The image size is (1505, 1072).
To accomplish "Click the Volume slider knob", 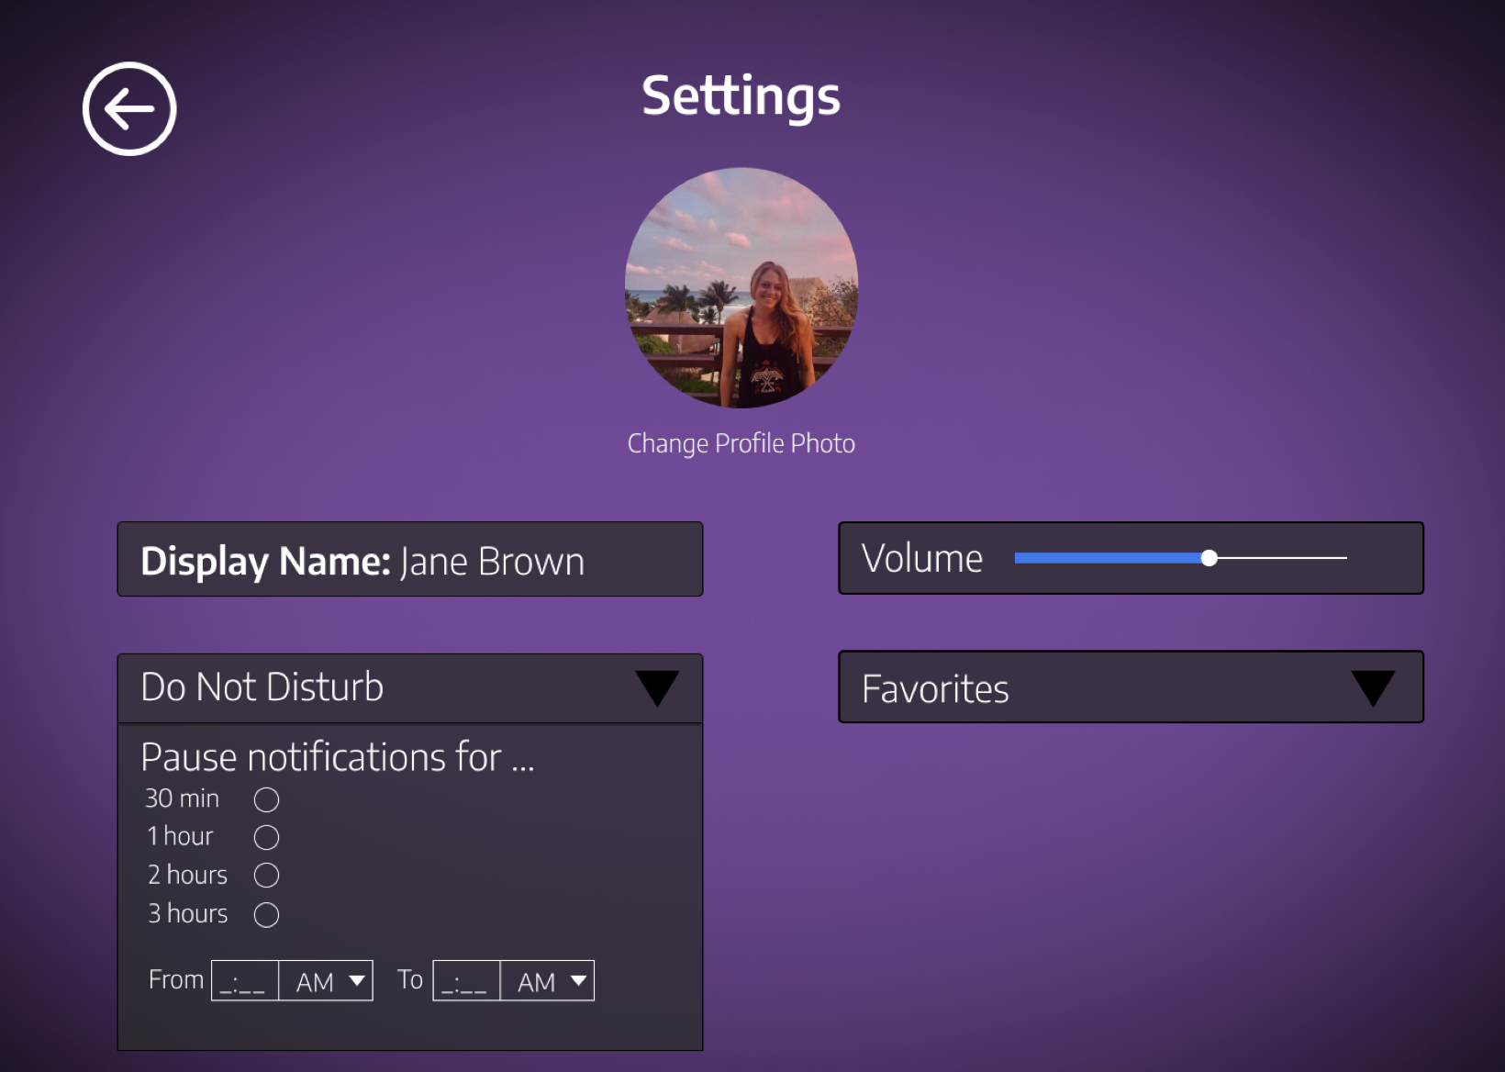I will pos(1210,558).
